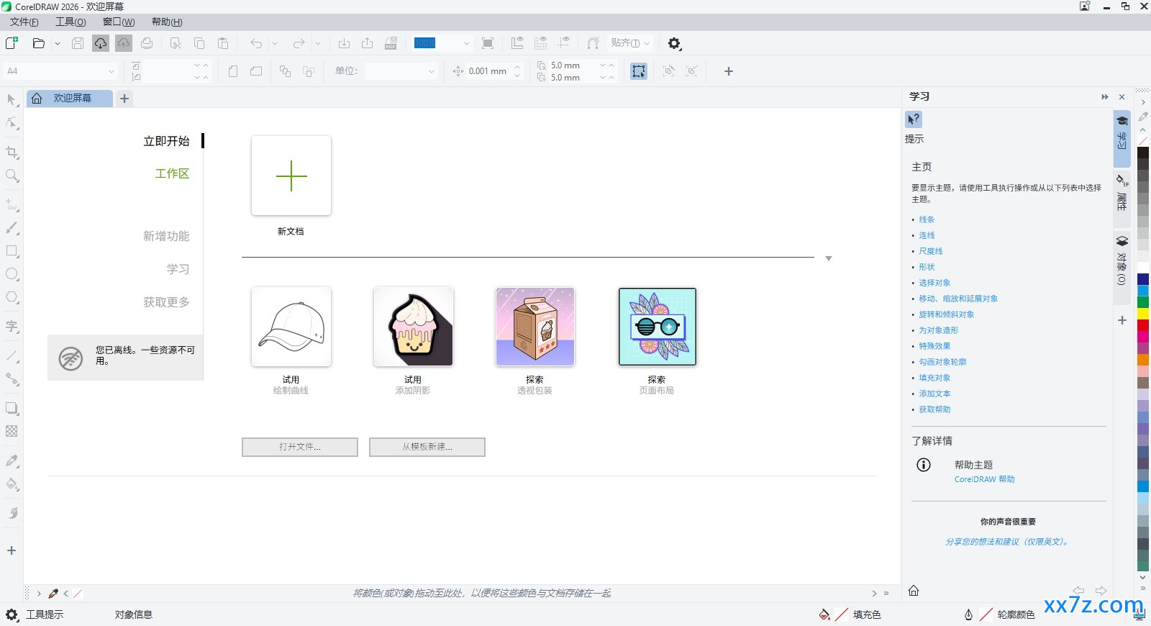Viewport: 1151px width, 626px height.
Task: Switch to the 新增功能 tab
Action: [166, 236]
